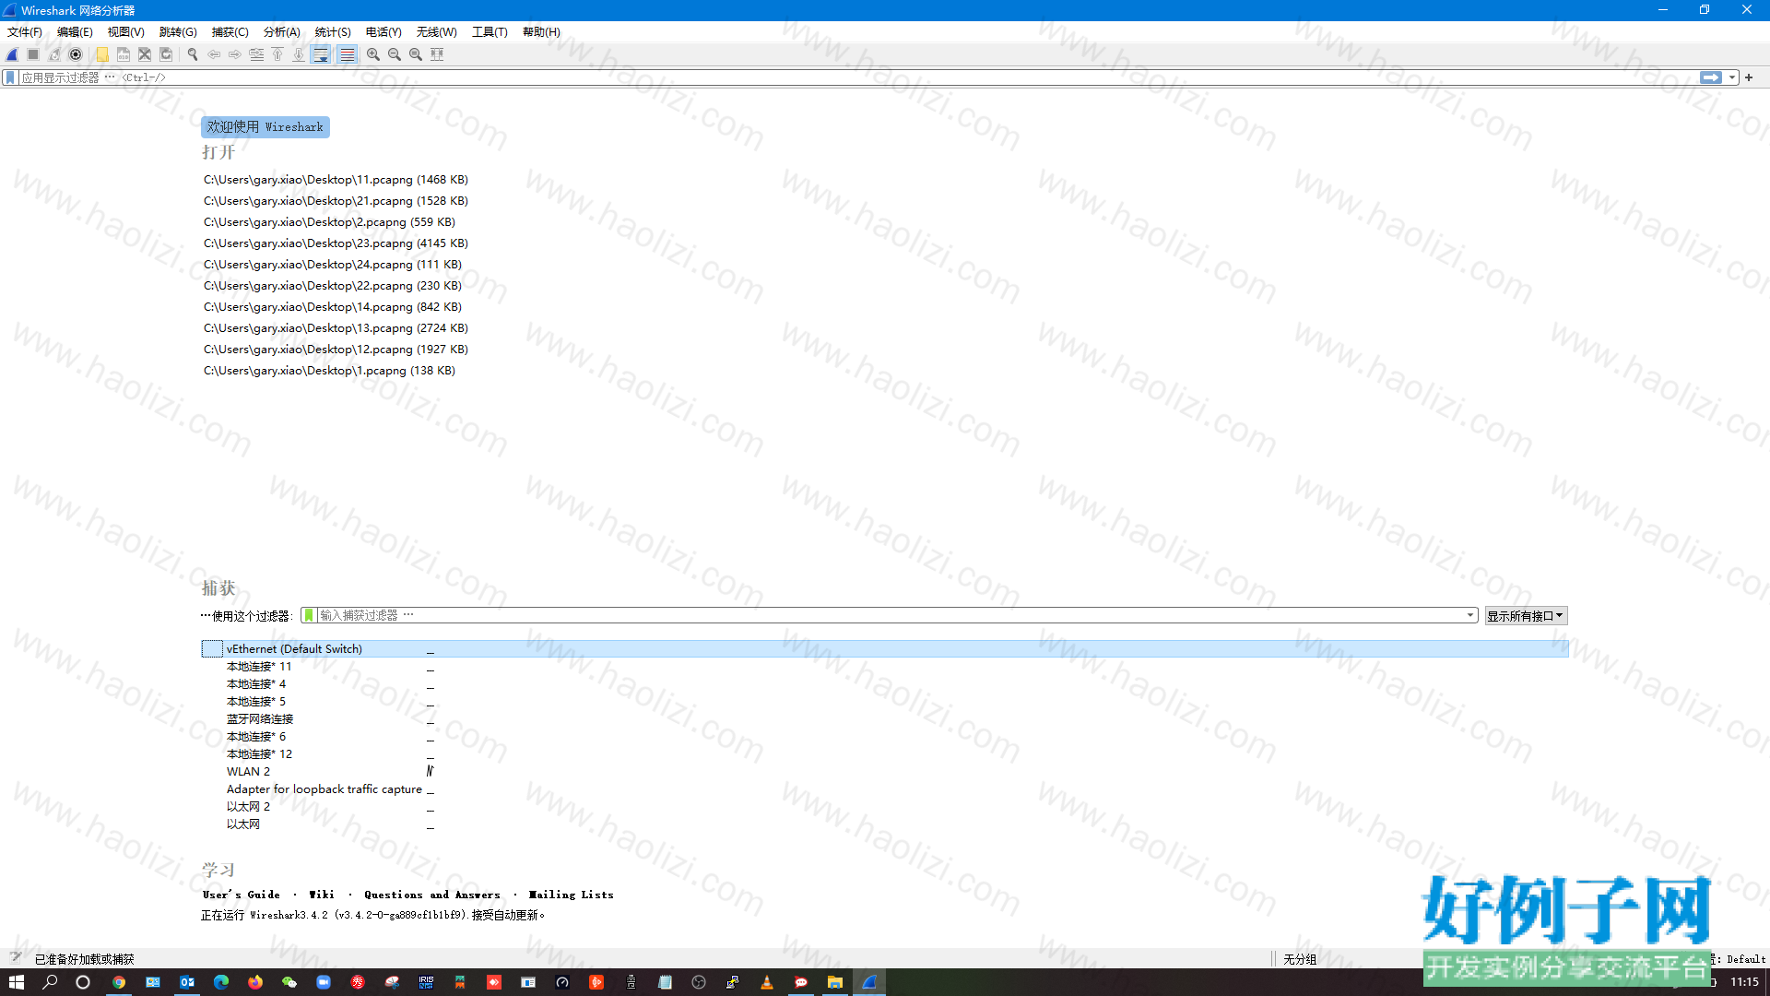Open the 帮助(H) menu

click(541, 32)
